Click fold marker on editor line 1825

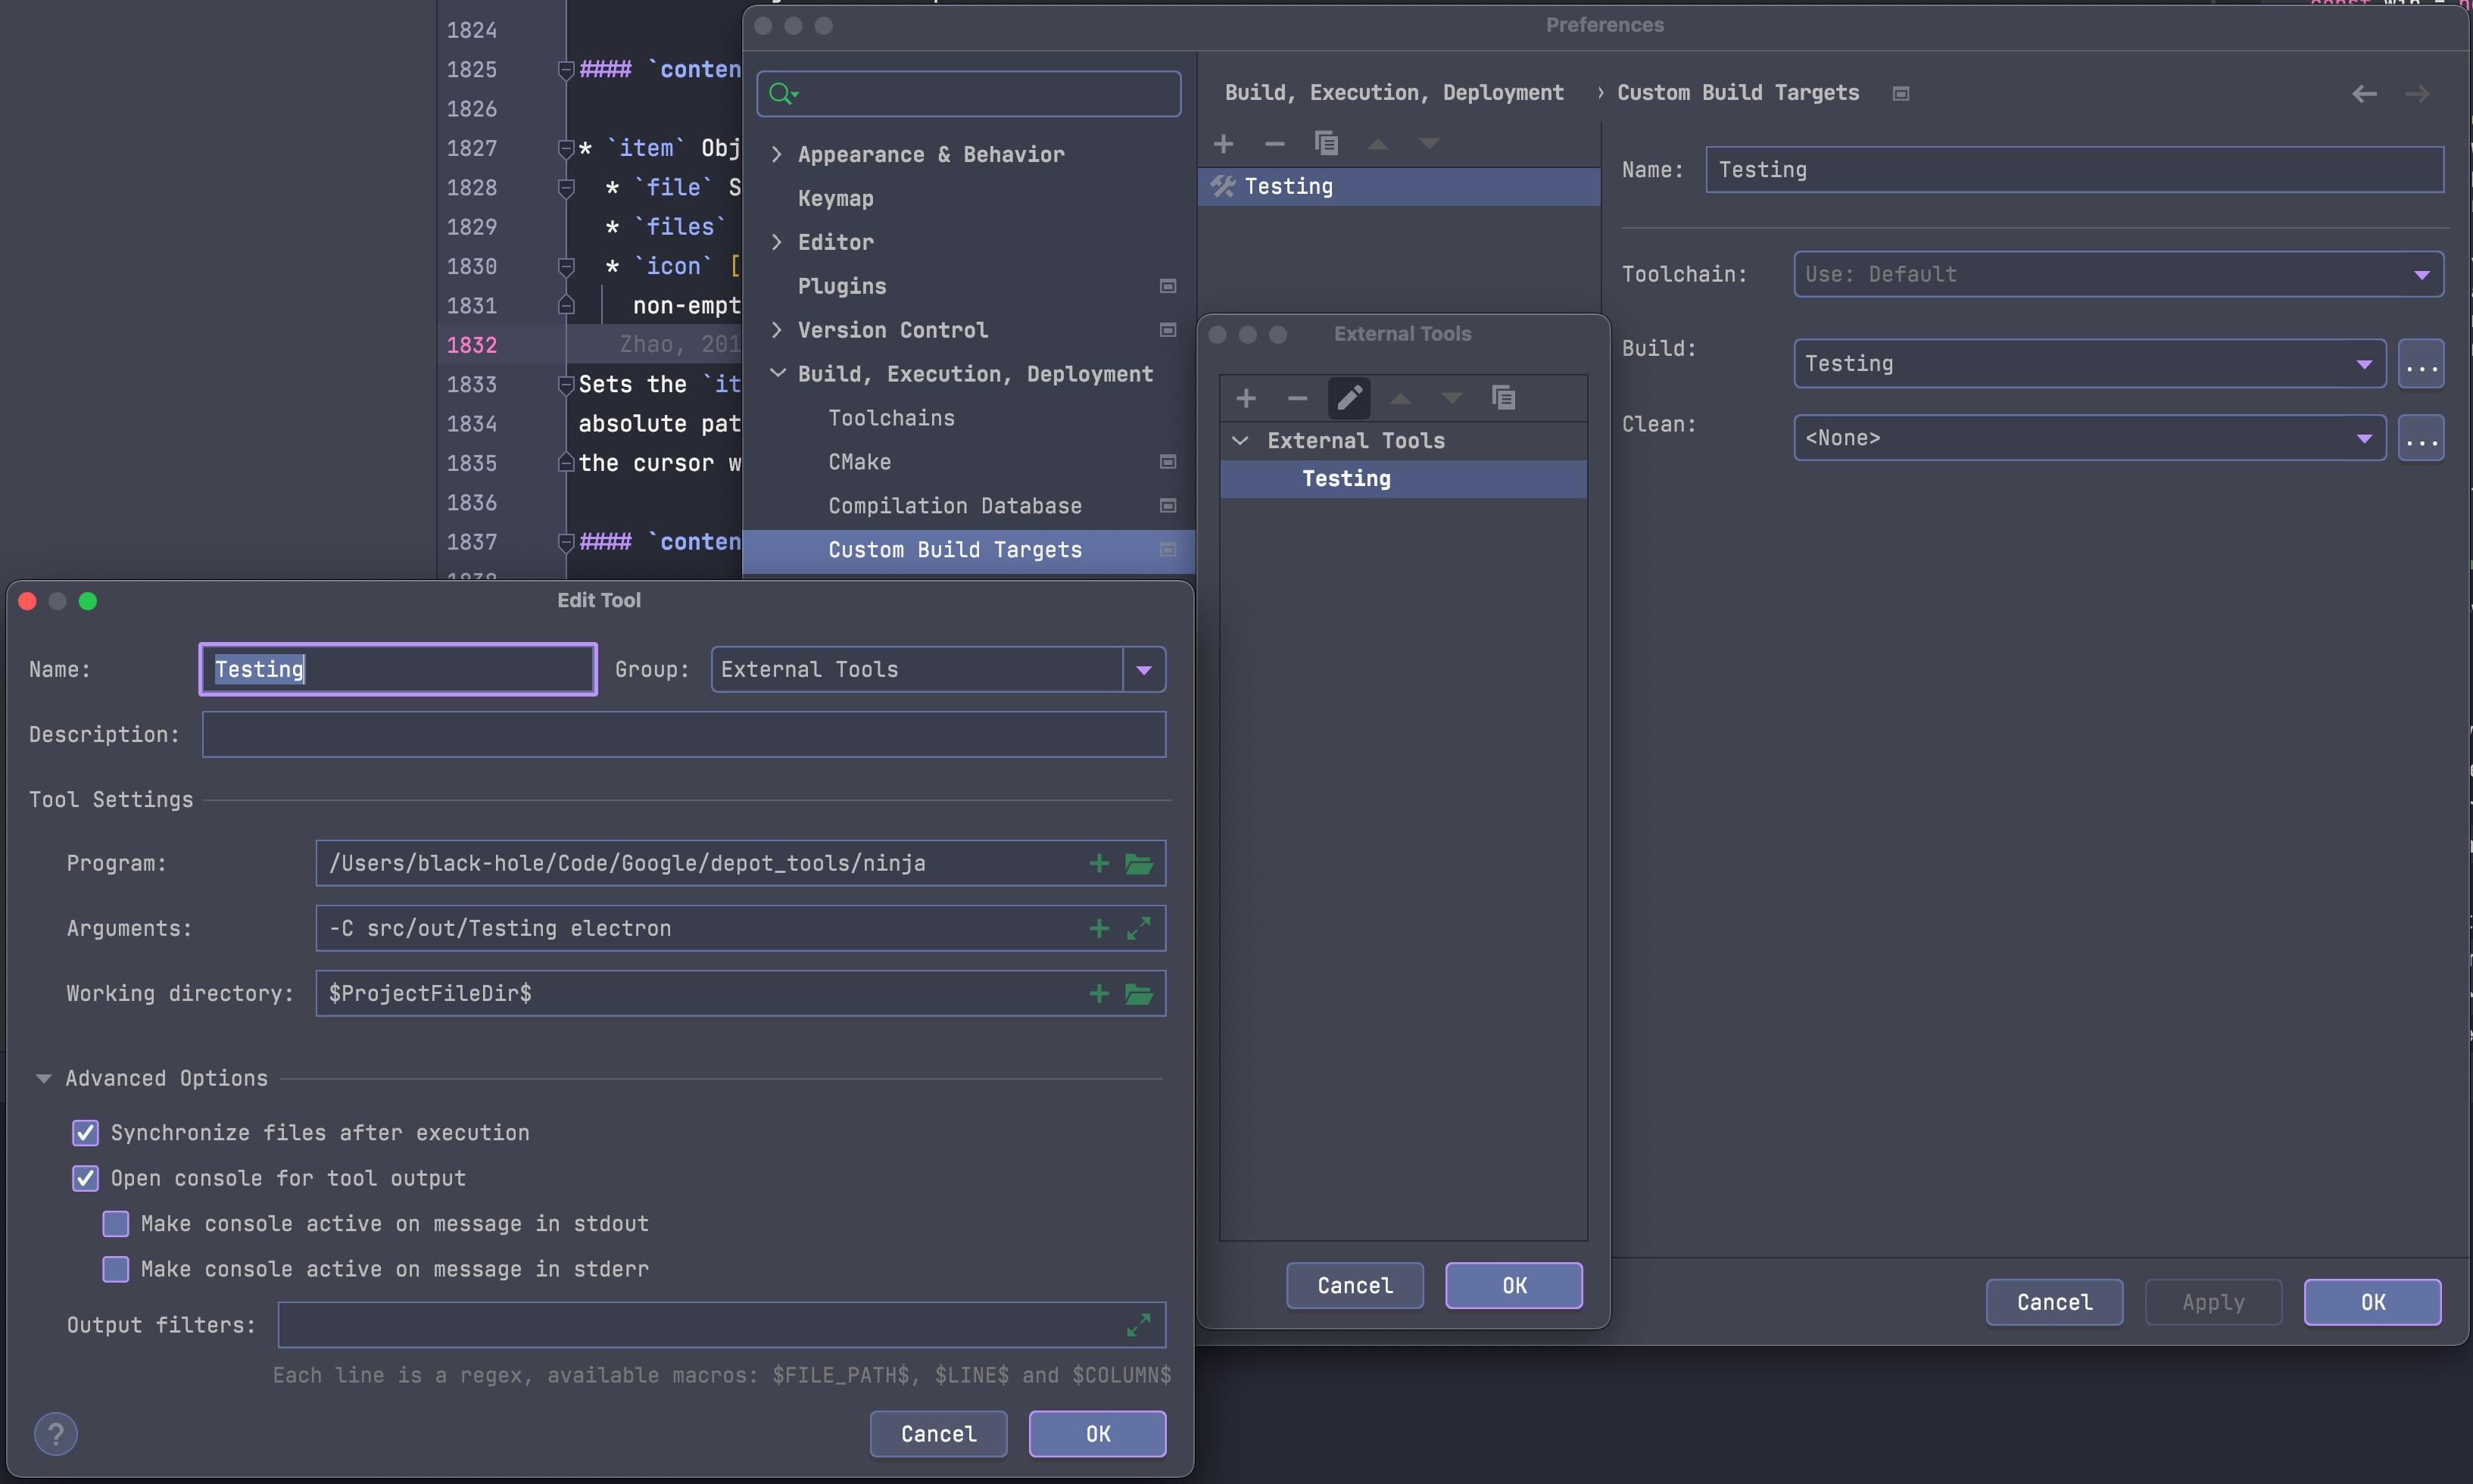[x=565, y=70]
